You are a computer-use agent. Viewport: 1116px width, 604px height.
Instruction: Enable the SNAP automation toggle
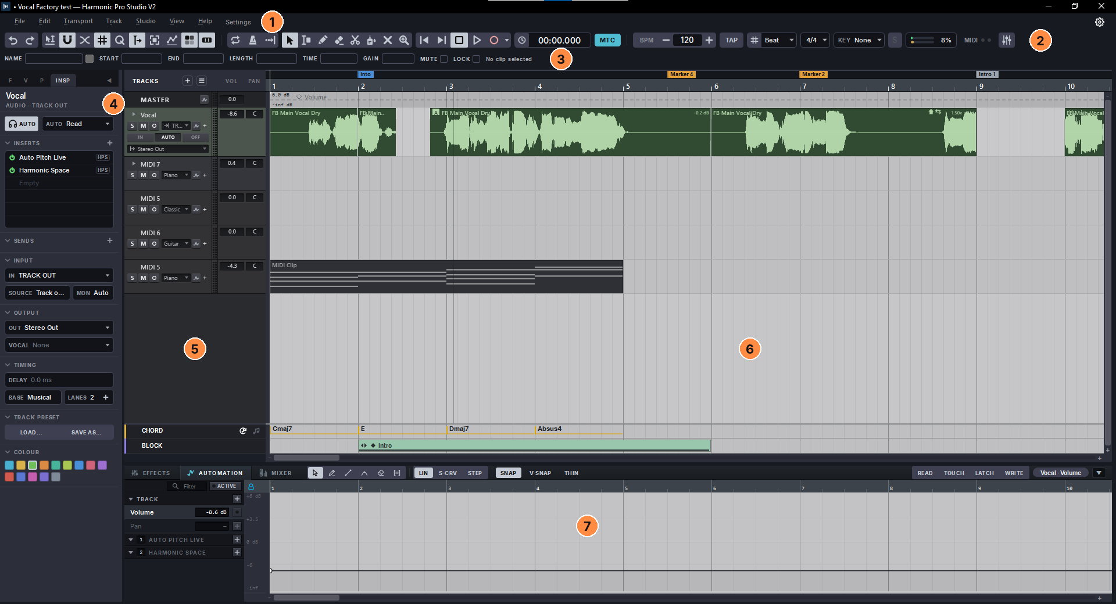(x=508, y=473)
